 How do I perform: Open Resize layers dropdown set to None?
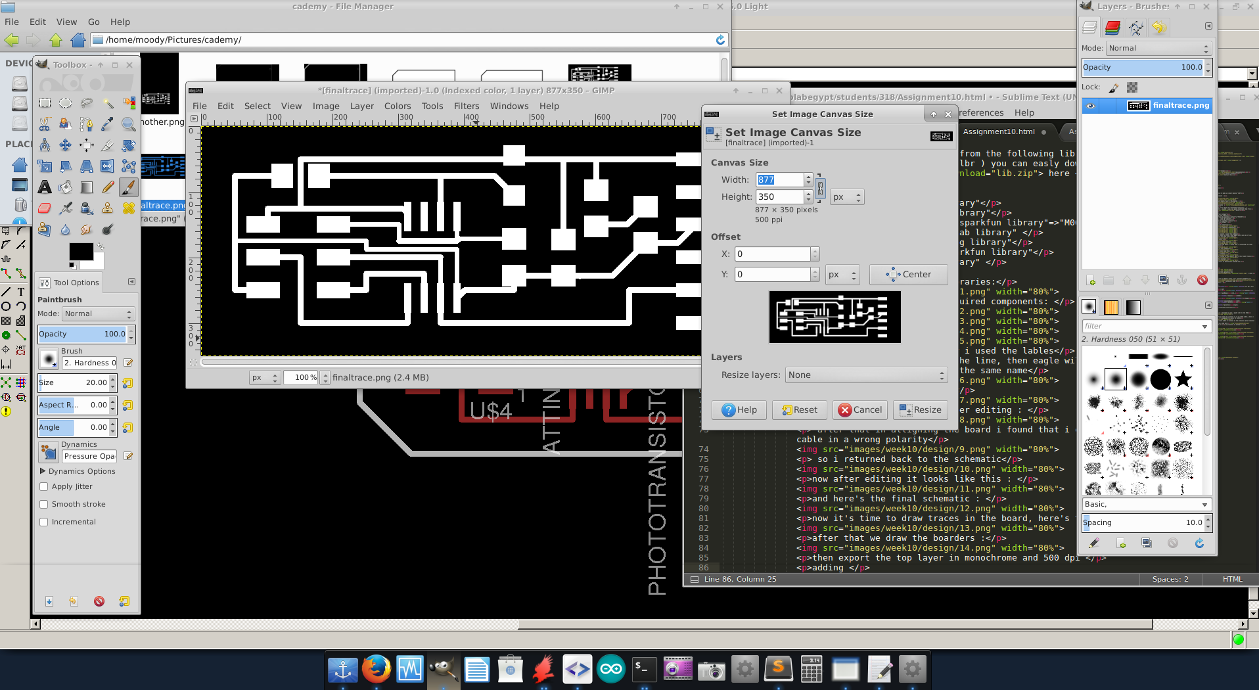pyautogui.click(x=866, y=375)
